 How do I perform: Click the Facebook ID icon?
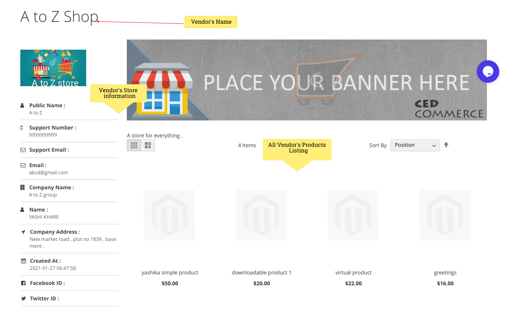click(23, 283)
